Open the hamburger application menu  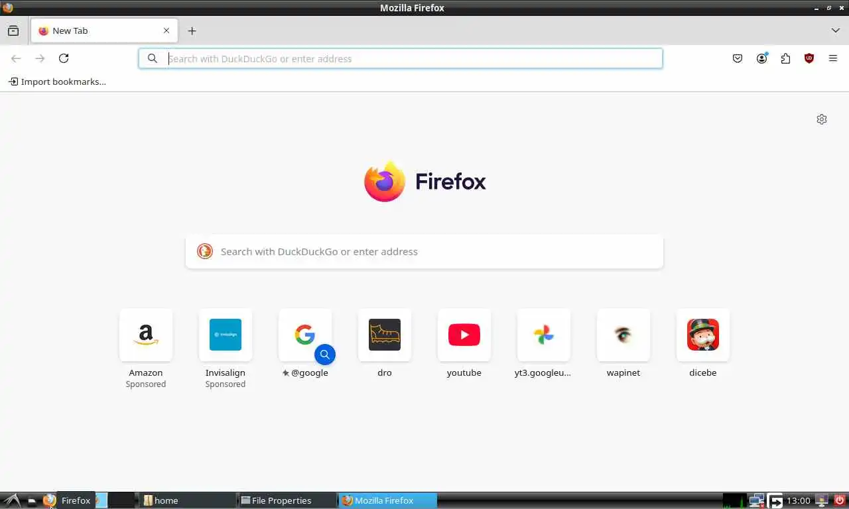833,58
